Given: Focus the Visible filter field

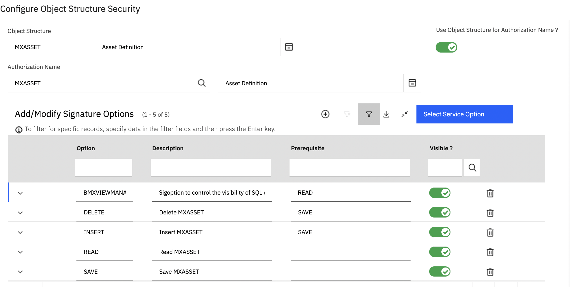Looking at the screenshot, I should point(445,168).
